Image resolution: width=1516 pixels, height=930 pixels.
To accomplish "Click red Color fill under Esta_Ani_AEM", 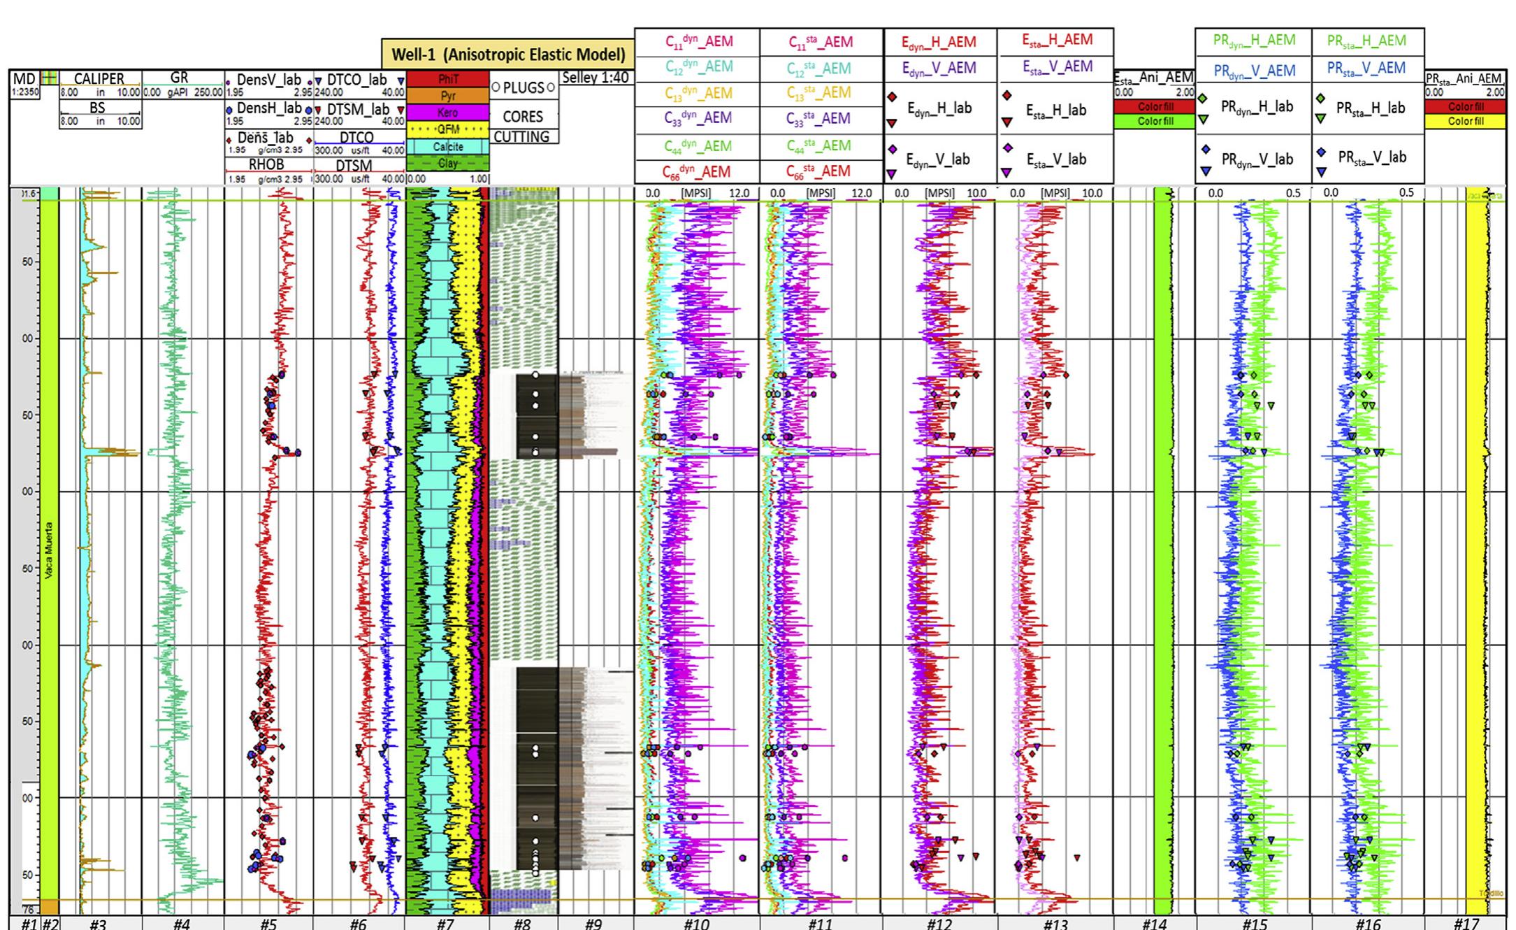I will 1155,107.
